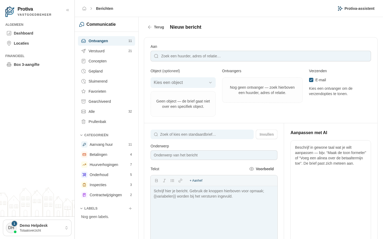This screenshot has height=239, width=383.
Task: Click the home breadcrumb icon
Action: 84,8
